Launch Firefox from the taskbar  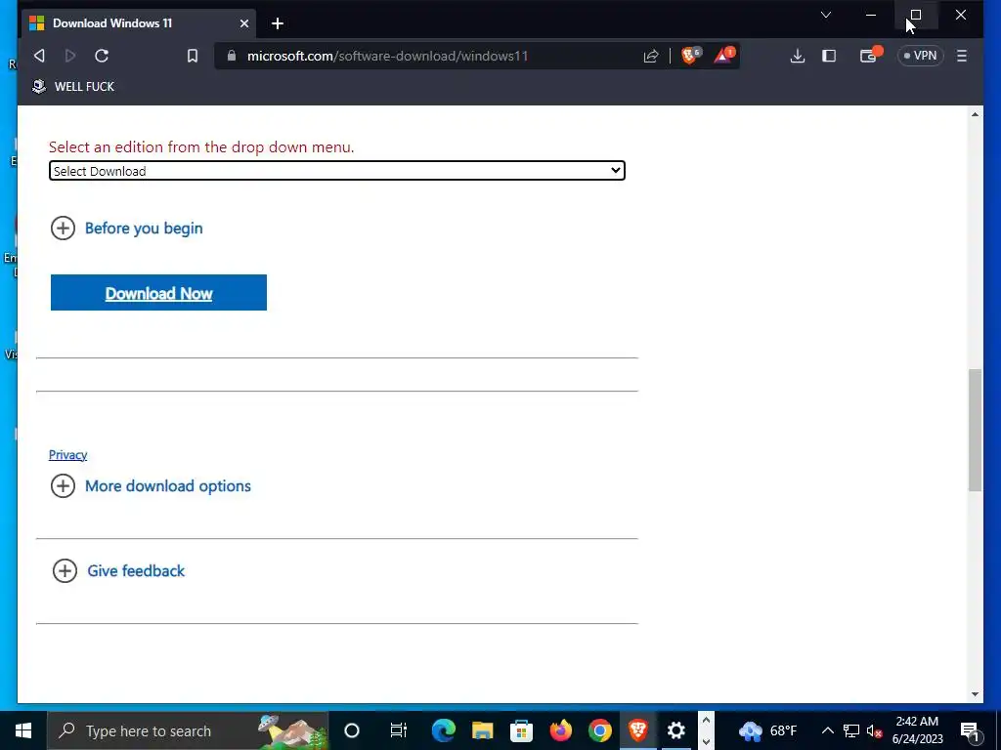click(x=560, y=730)
